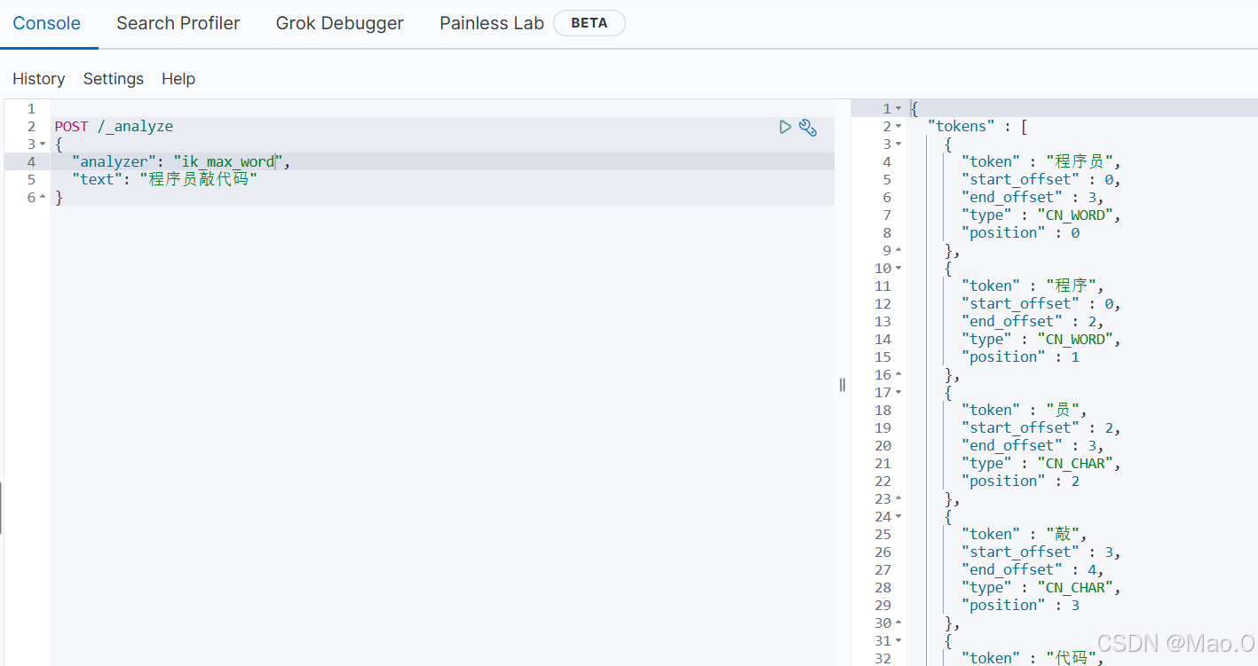1258x666 pixels.
Task: Click the fold-end arrow at output line 16
Action: (898, 374)
